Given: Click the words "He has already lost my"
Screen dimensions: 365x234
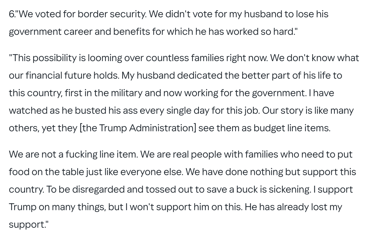Looking at the screenshot, I should tap(293, 207).
